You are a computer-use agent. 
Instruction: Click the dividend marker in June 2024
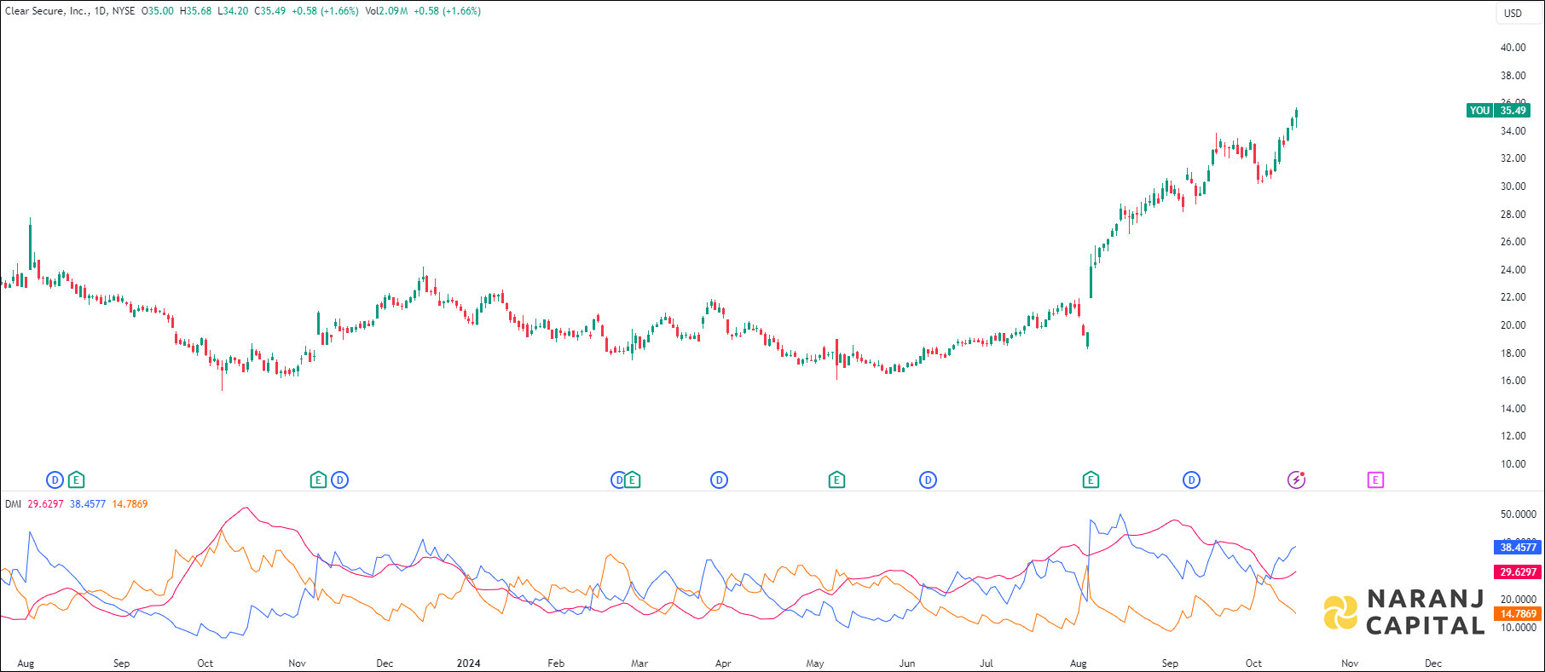tap(928, 480)
